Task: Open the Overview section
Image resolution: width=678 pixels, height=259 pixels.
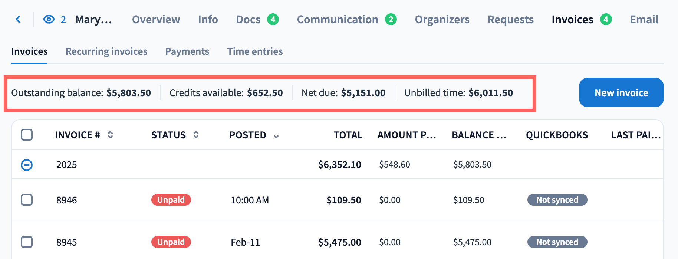Action: click(x=156, y=19)
